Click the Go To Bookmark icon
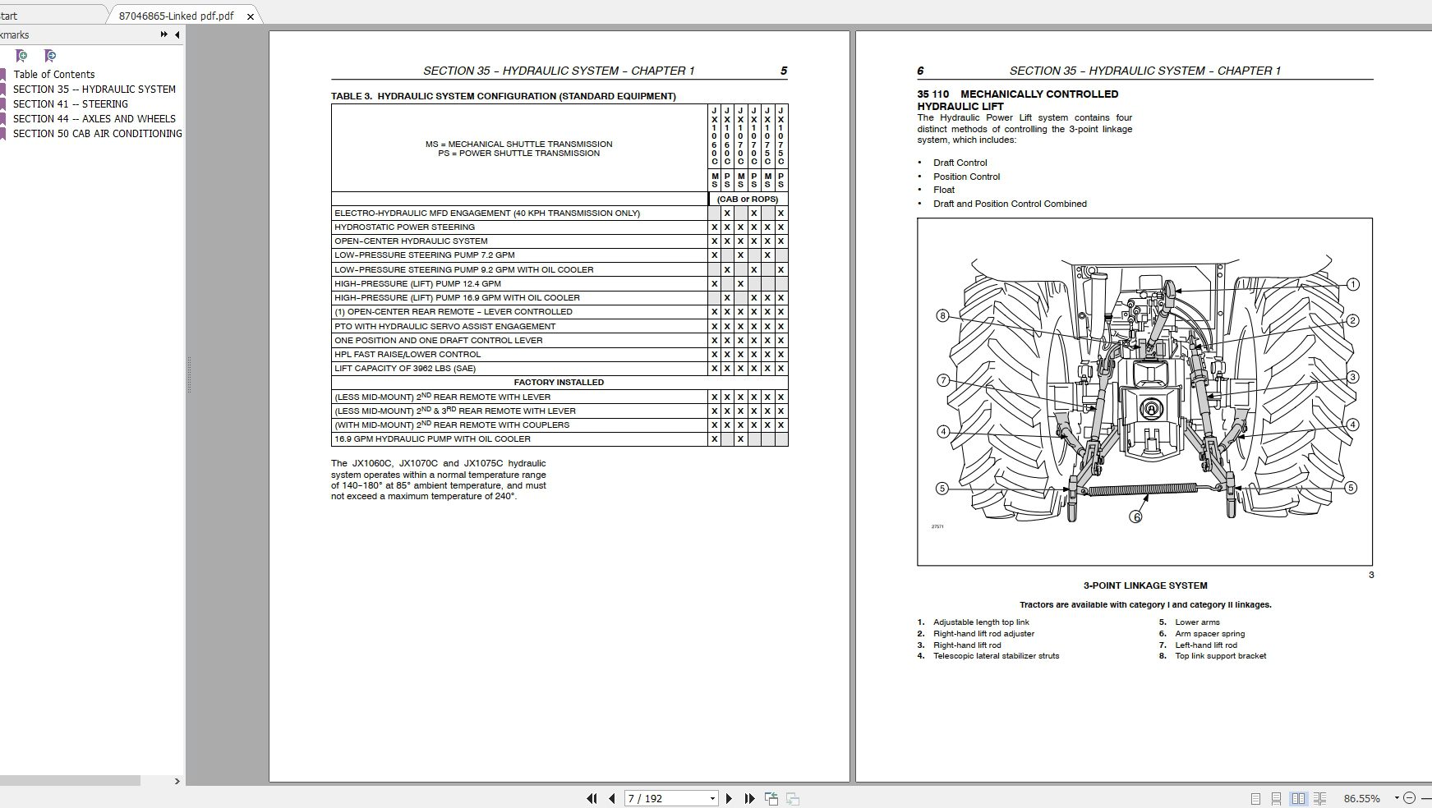The width and height of the screenshot is (1432, 808). (x=49, y=57)
